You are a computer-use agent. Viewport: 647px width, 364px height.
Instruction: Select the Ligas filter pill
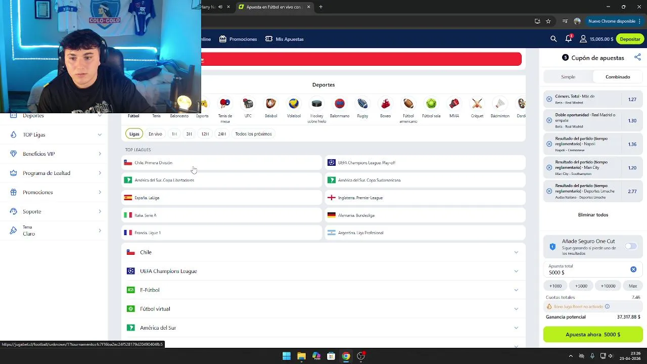click(134, 134)
